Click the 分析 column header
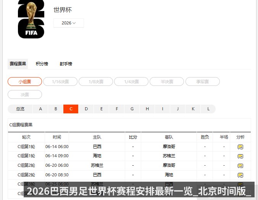This screenshot has height=200, width=258. click(240, 137)
